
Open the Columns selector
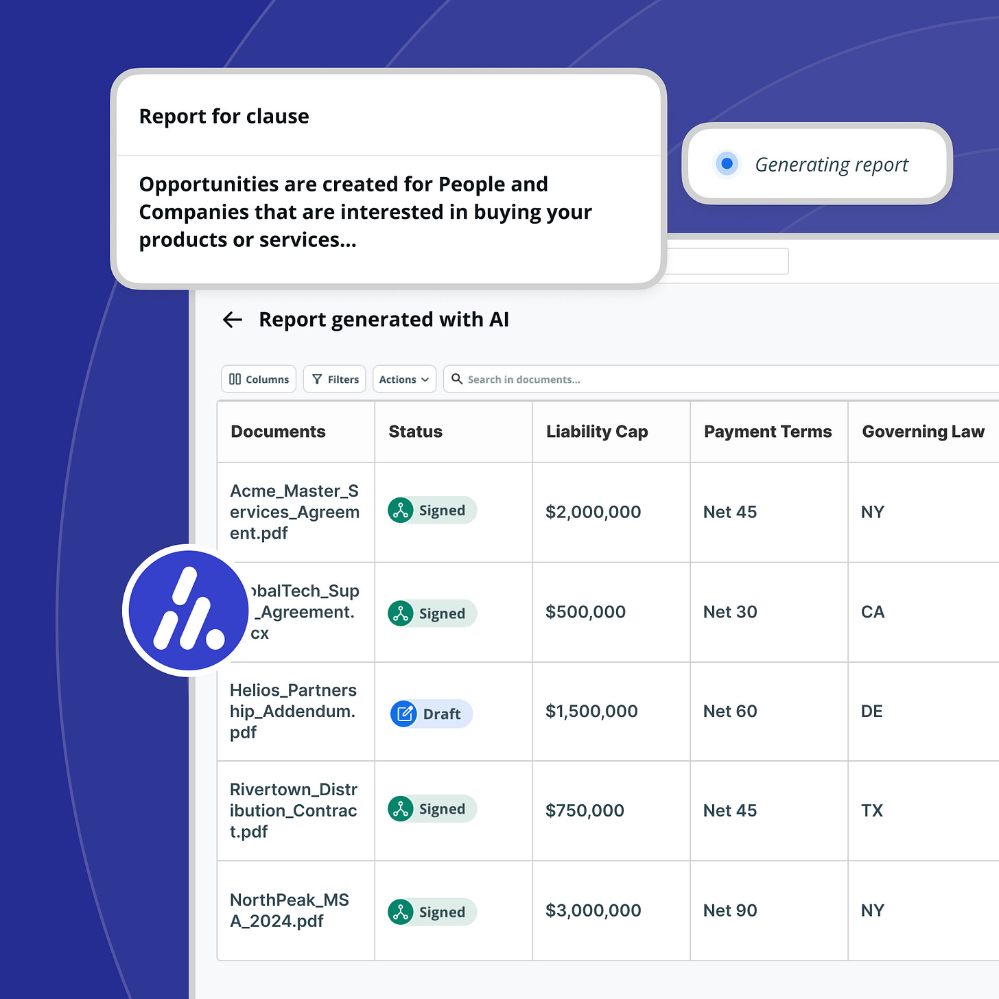pos(259,379)
